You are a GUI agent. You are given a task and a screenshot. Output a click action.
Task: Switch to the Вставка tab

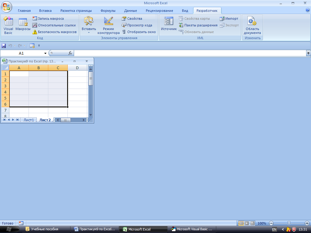[x=45, y=11]
